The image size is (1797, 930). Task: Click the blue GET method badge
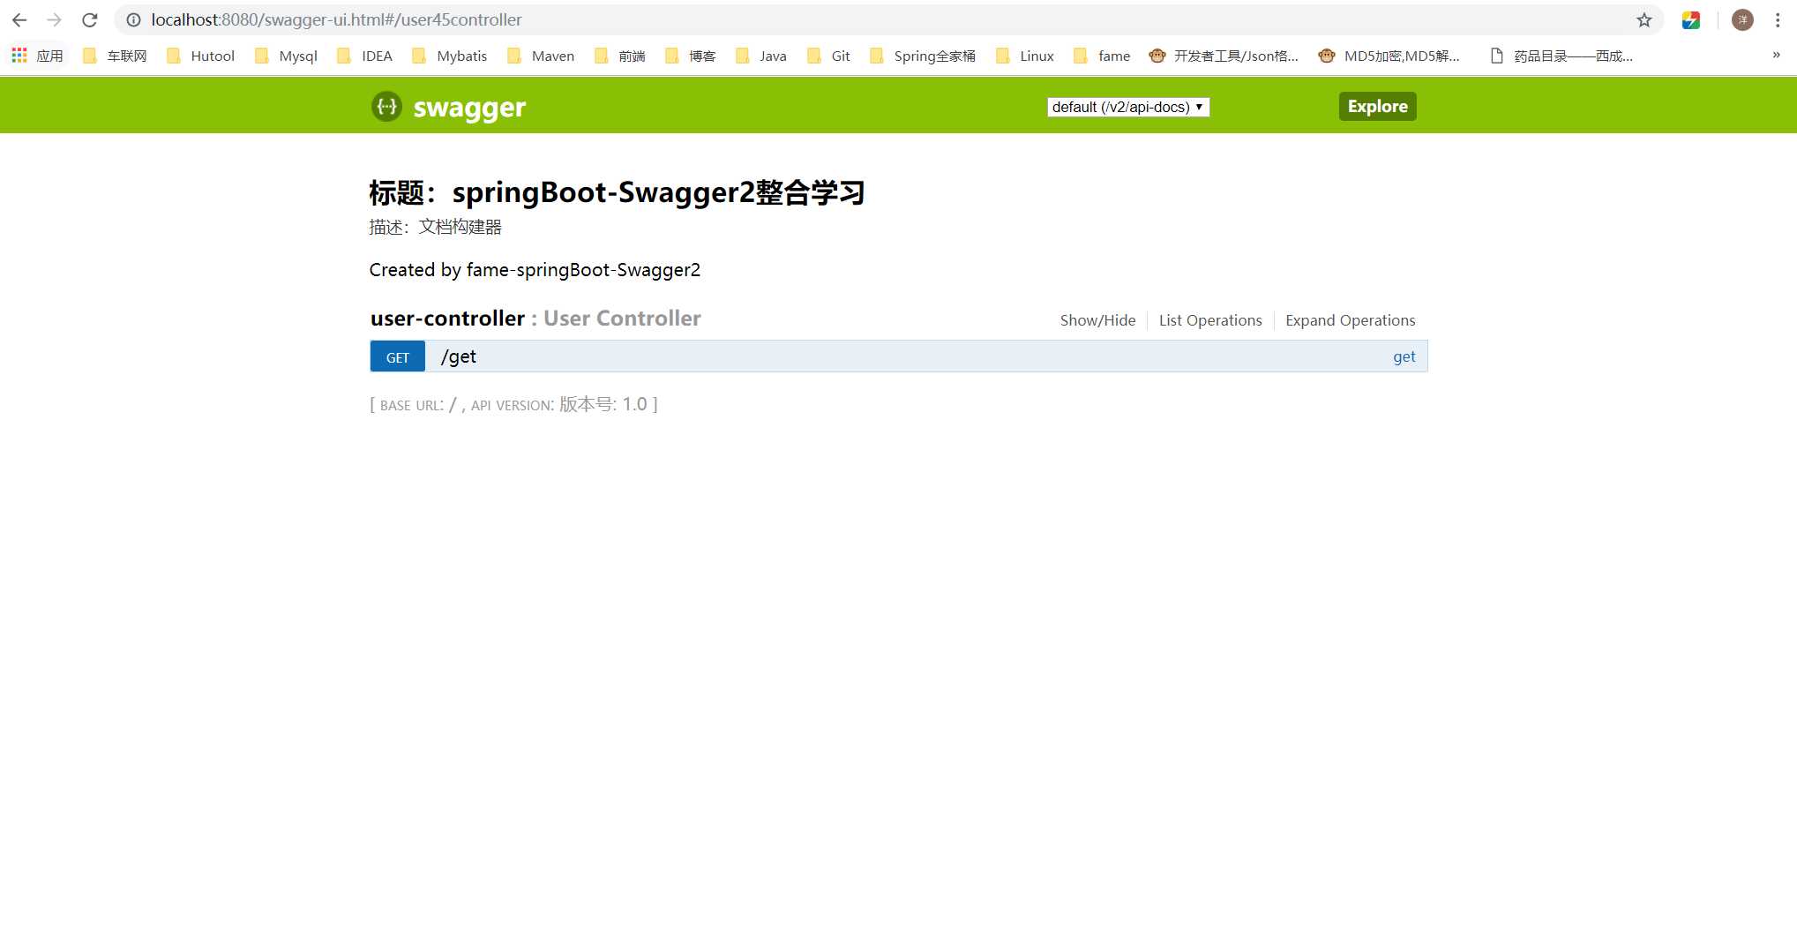tap(398, 356)
